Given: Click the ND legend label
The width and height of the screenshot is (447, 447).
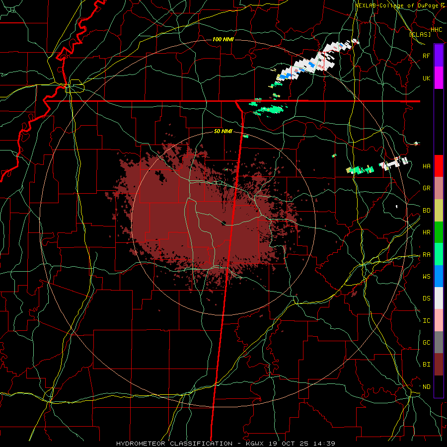Looking at the screenshot, I should click(x=427, y=387).
